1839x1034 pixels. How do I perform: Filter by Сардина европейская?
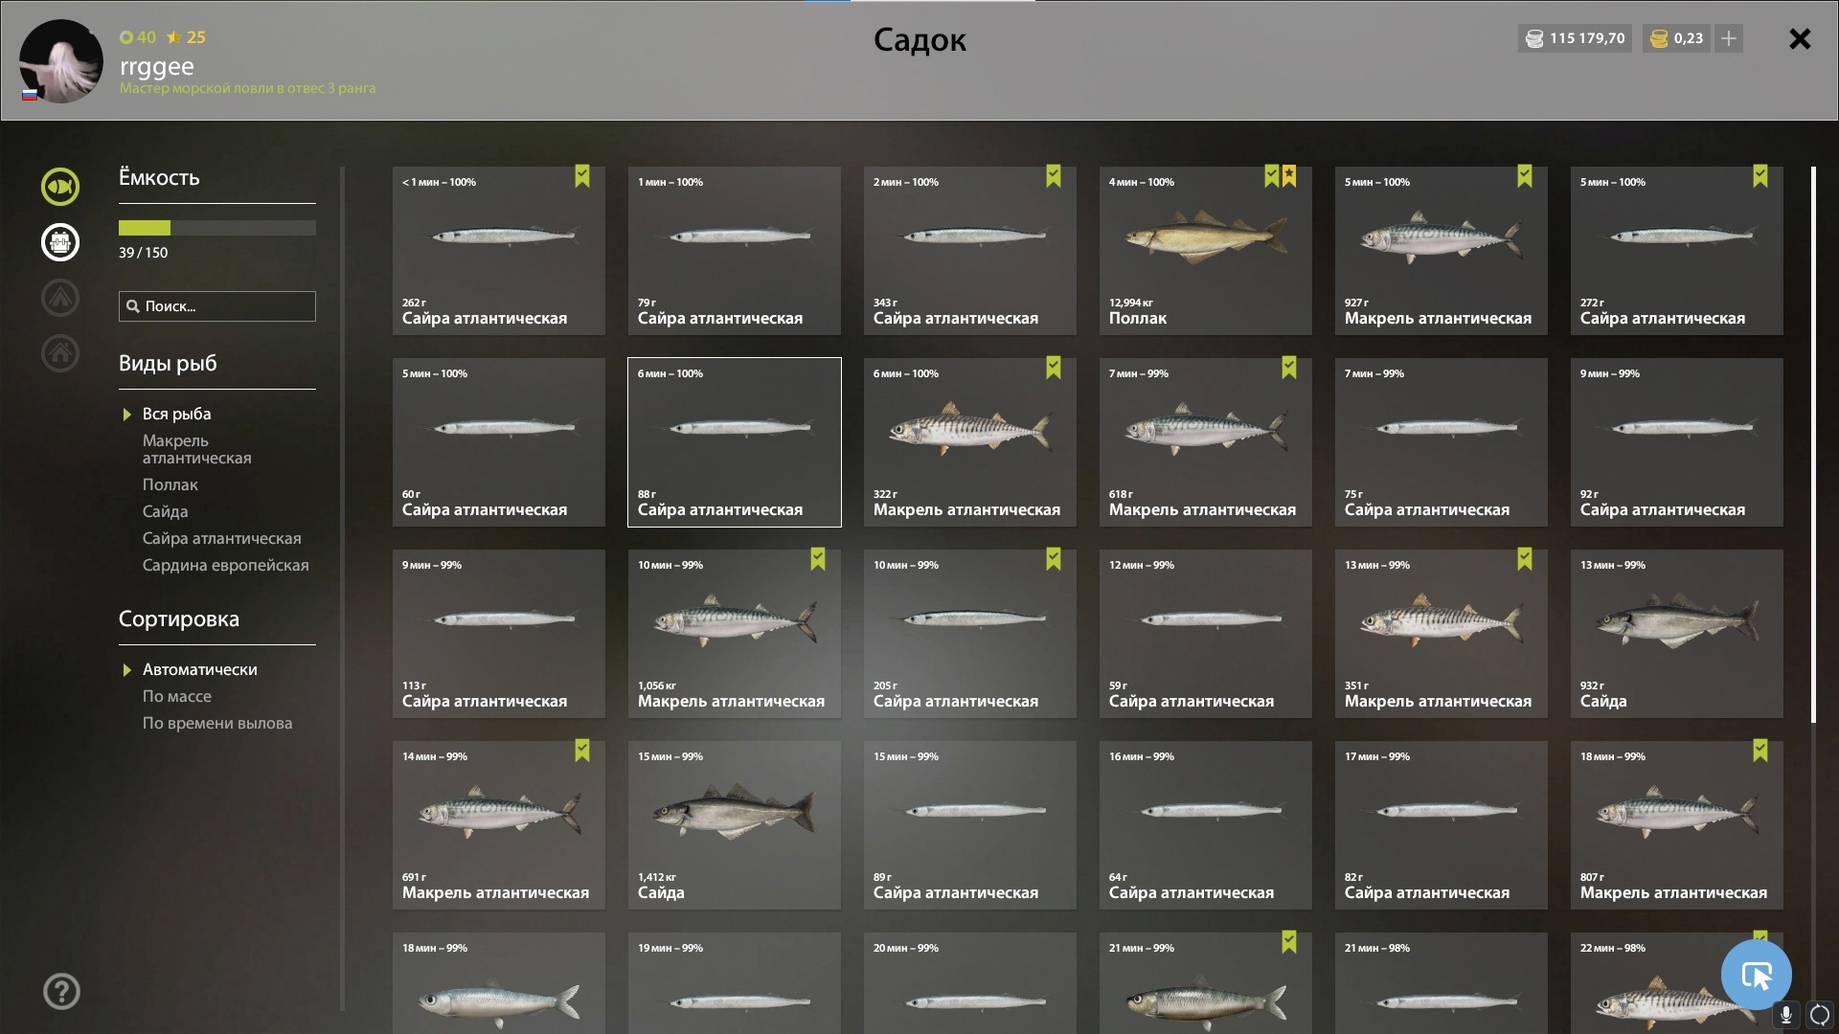tap(226, 566)
